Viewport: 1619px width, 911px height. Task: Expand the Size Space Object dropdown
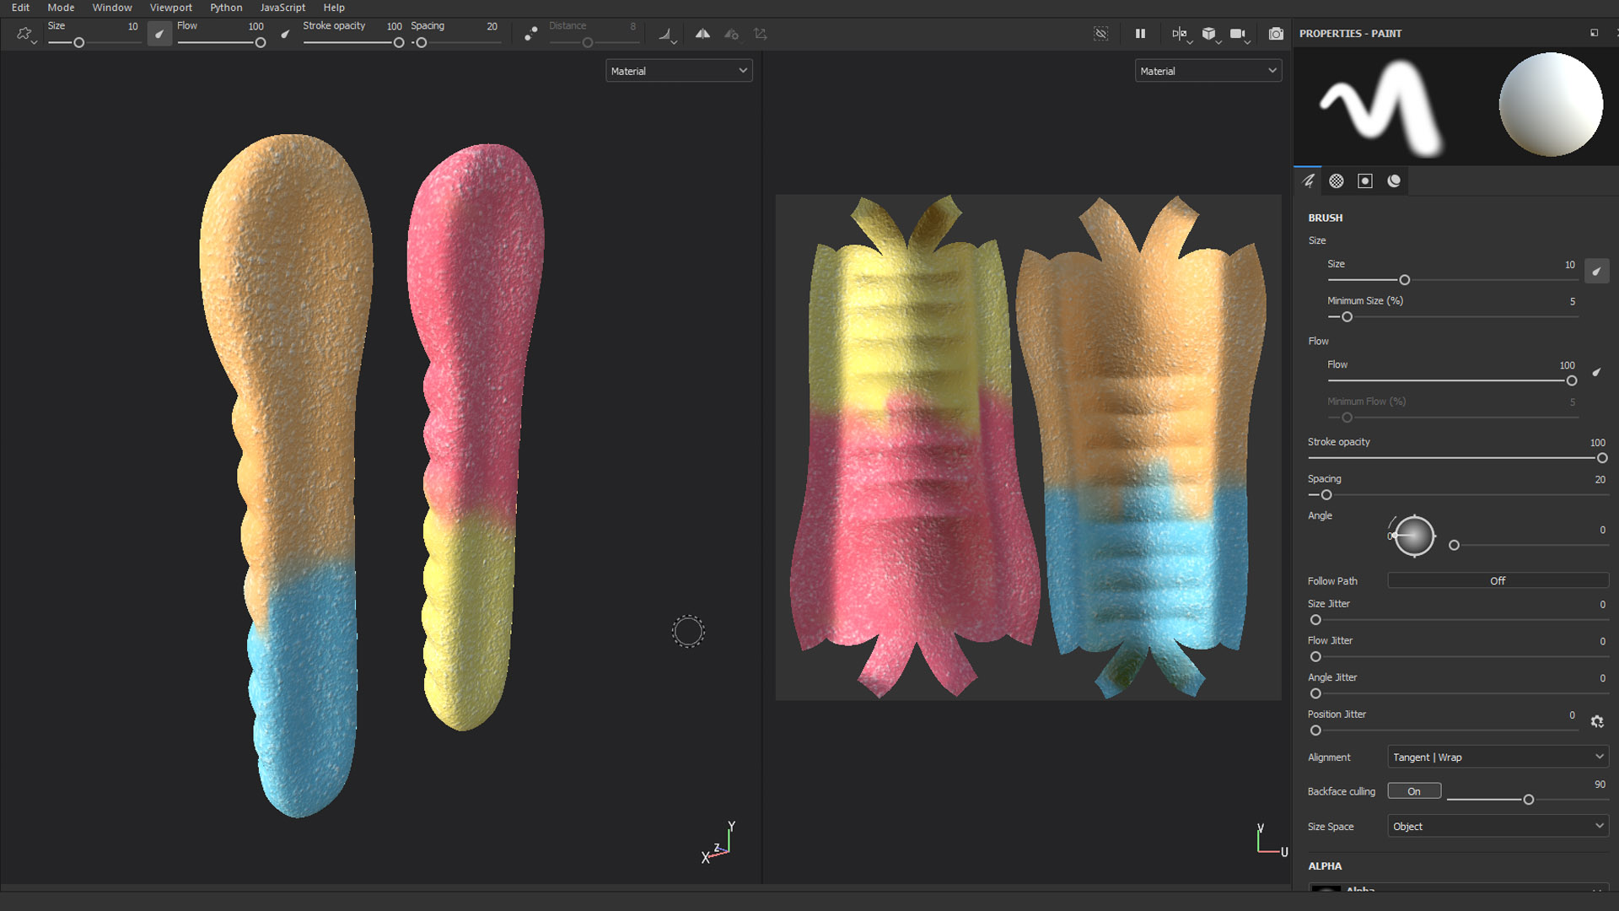point(1498,826)
